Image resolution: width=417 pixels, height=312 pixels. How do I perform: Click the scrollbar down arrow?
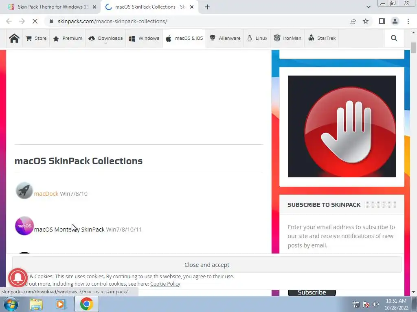click(413, 292)
